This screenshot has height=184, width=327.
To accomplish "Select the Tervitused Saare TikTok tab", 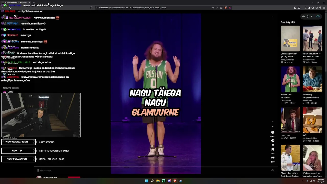I will pos(16,3).
